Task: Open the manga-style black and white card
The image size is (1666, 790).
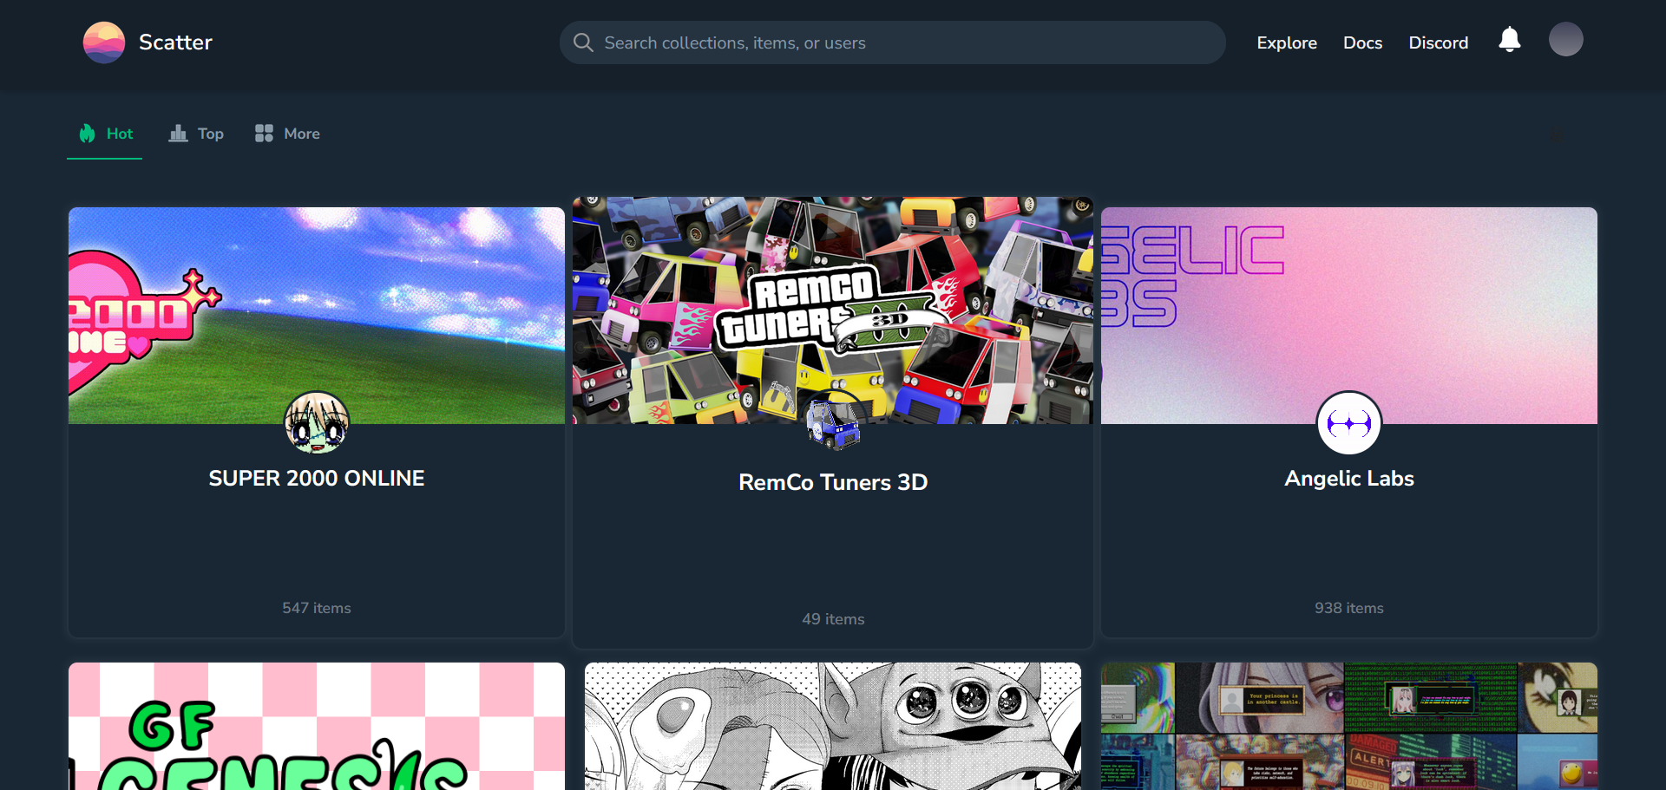Action: click(833, 727)
